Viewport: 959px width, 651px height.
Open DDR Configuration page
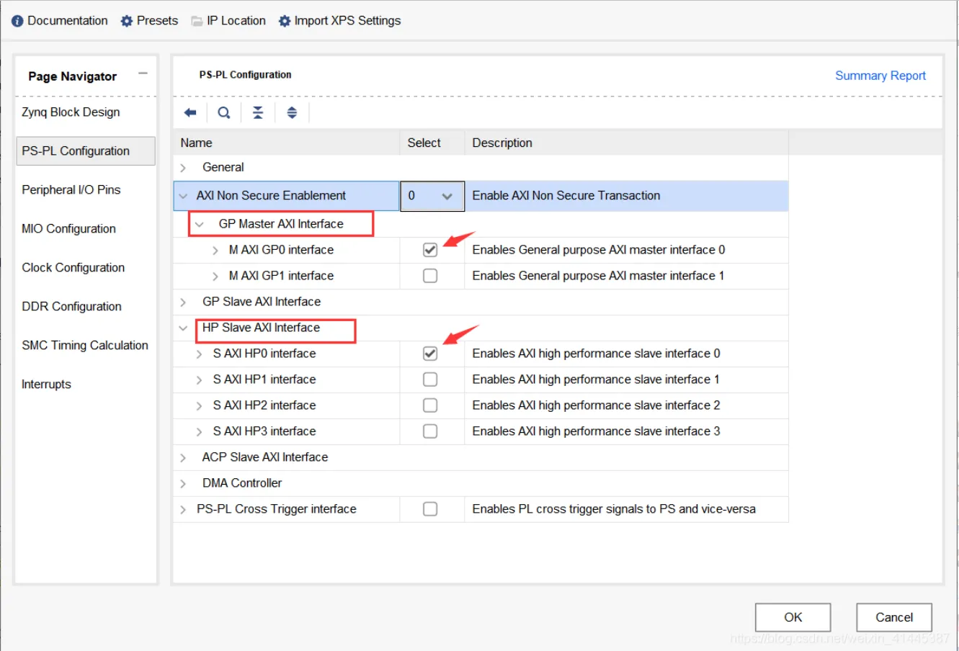point(71,307)
